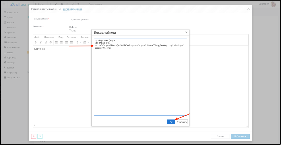This screenshot has height=145, width=281.
Task: Open Финансы in the sidebar
Action: 10,43
